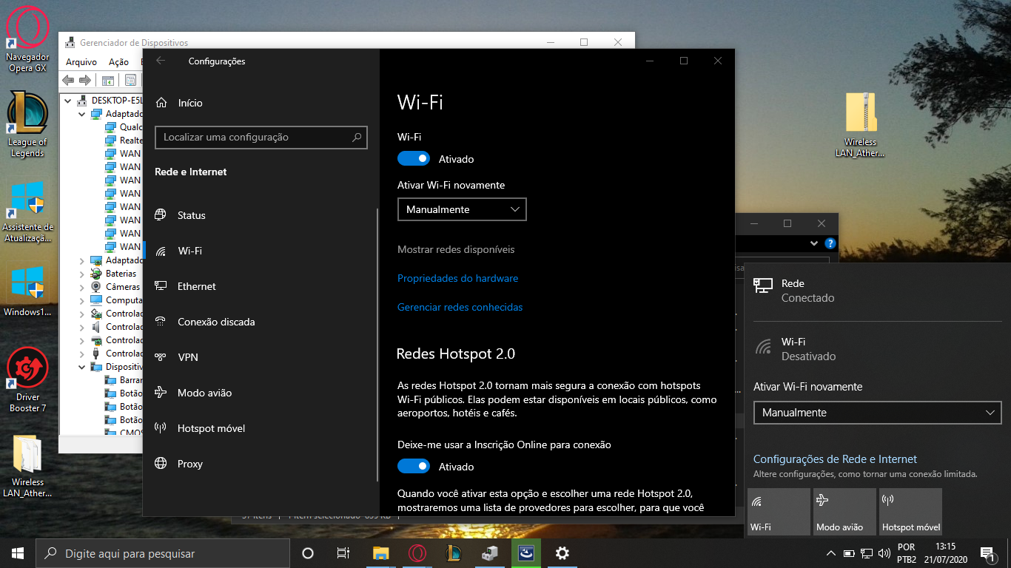Open the Manualmente dropdown in Settings
The image size is (1011, 568).
click(462, 209)
